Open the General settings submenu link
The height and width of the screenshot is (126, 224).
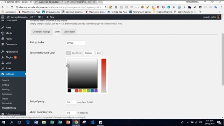coord(6,80)
